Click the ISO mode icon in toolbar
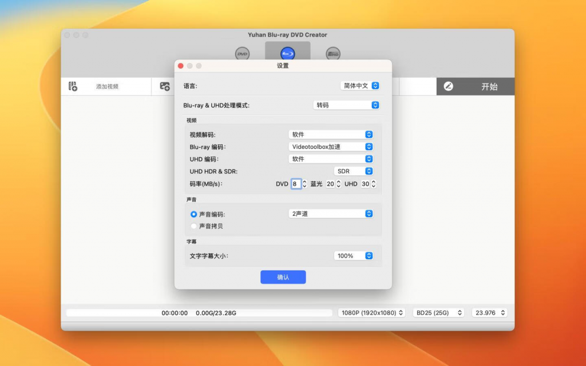This screenshot has height=366, width=586. click(x=333, y=53)
